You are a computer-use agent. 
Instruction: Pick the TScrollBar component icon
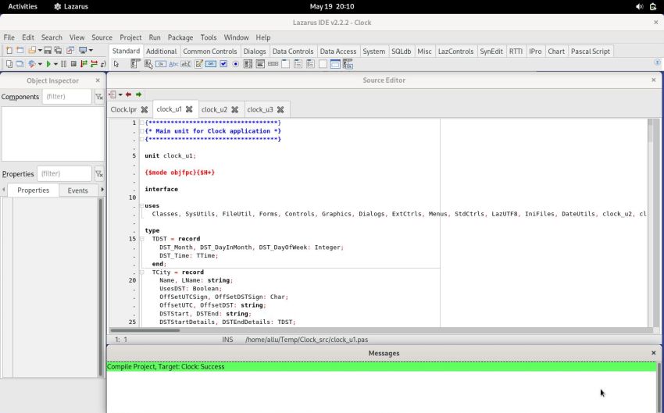click(x=273, y=64)
